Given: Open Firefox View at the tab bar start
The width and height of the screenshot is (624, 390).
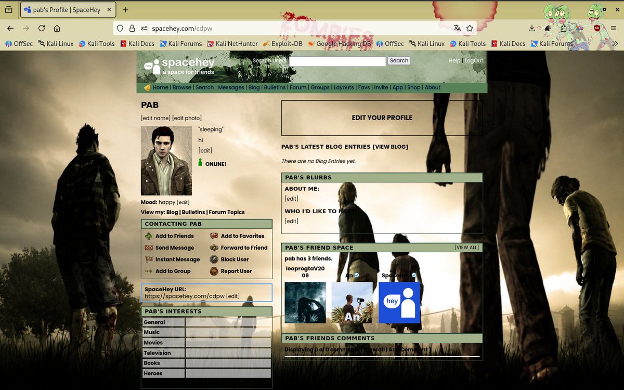Looking at the screenshot, I should point(9,10).
